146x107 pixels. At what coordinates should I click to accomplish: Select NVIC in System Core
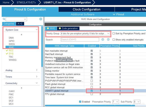22,47
